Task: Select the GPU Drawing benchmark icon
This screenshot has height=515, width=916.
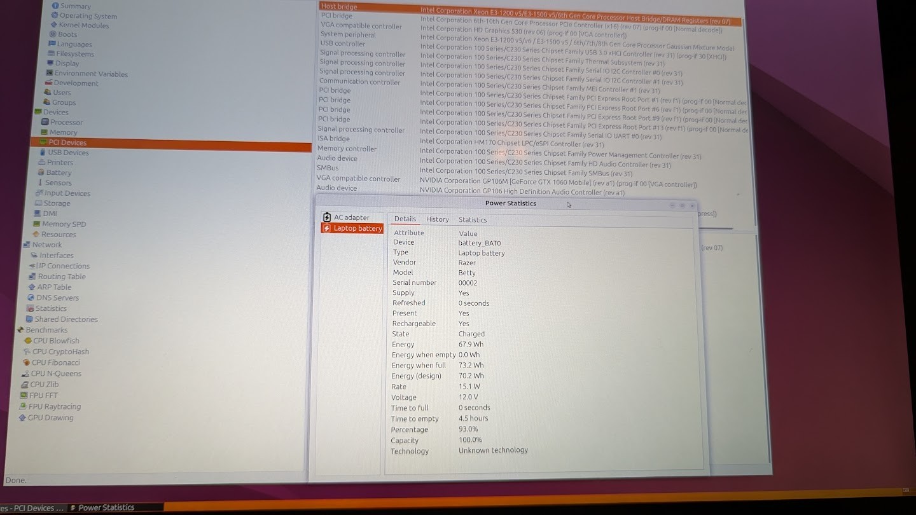Action: click(22, 418)
